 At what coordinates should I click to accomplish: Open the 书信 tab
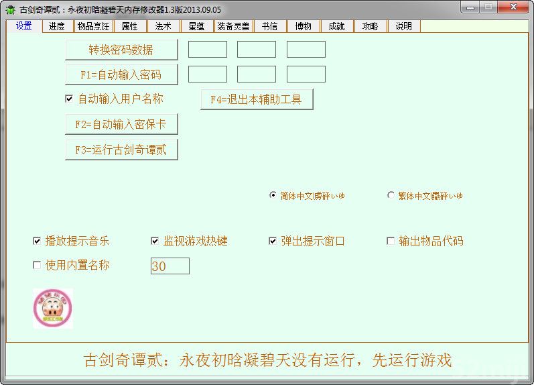pos(270,26)
